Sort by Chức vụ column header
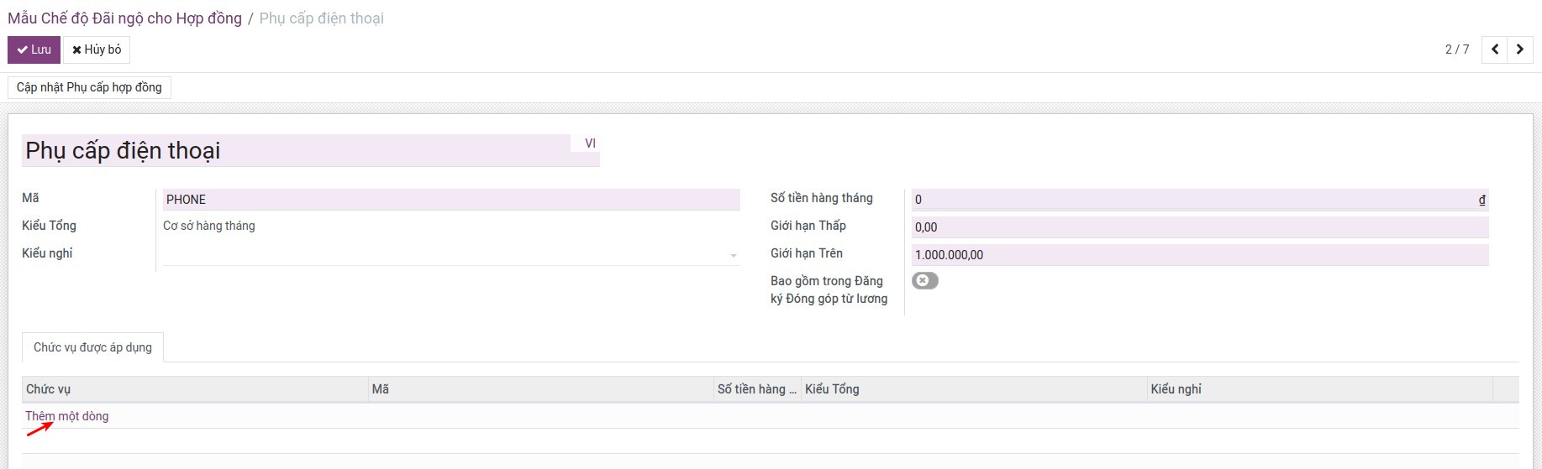Viewport: 1542px width, 469px height. pyautogui.click(x=49, y=389)
